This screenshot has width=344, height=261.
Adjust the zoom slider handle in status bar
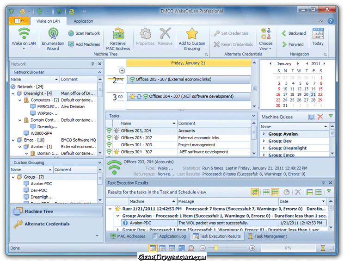pyautogui.click(x=216, y=248)
